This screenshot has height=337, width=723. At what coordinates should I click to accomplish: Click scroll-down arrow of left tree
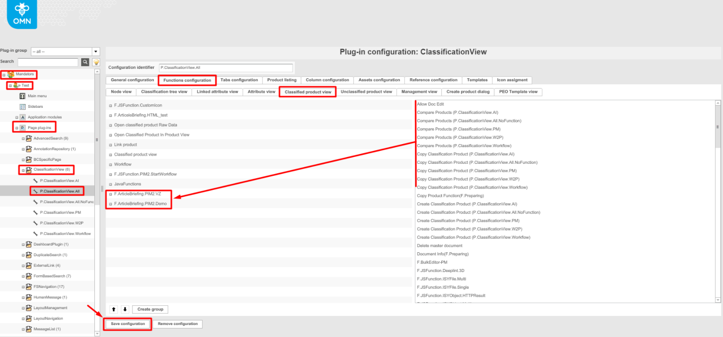[97, 334]
